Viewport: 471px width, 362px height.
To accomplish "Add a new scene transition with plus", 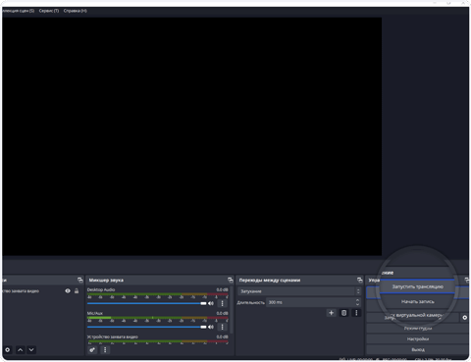I will point(331,313).
